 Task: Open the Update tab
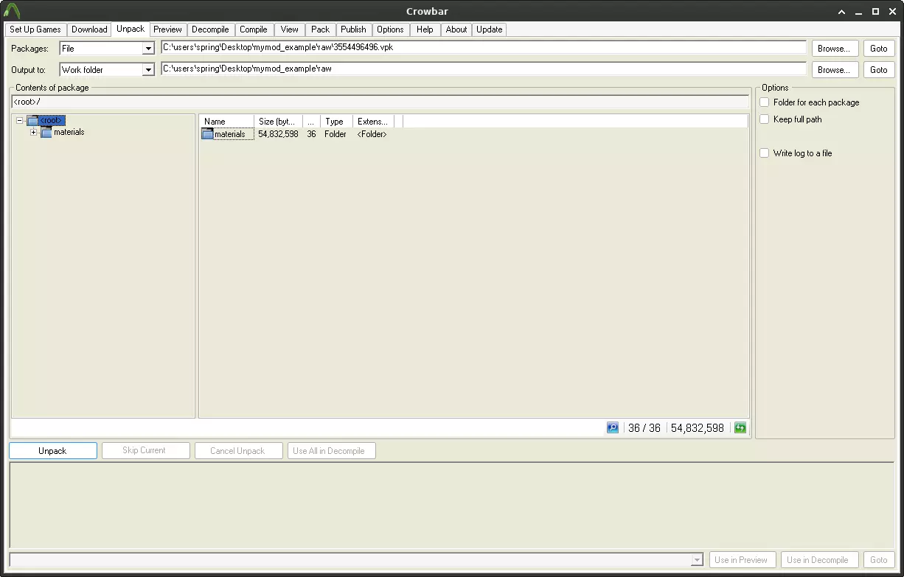click(490, 29)
